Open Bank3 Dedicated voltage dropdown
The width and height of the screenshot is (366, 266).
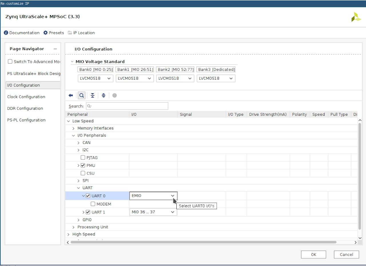click(216, 78)
